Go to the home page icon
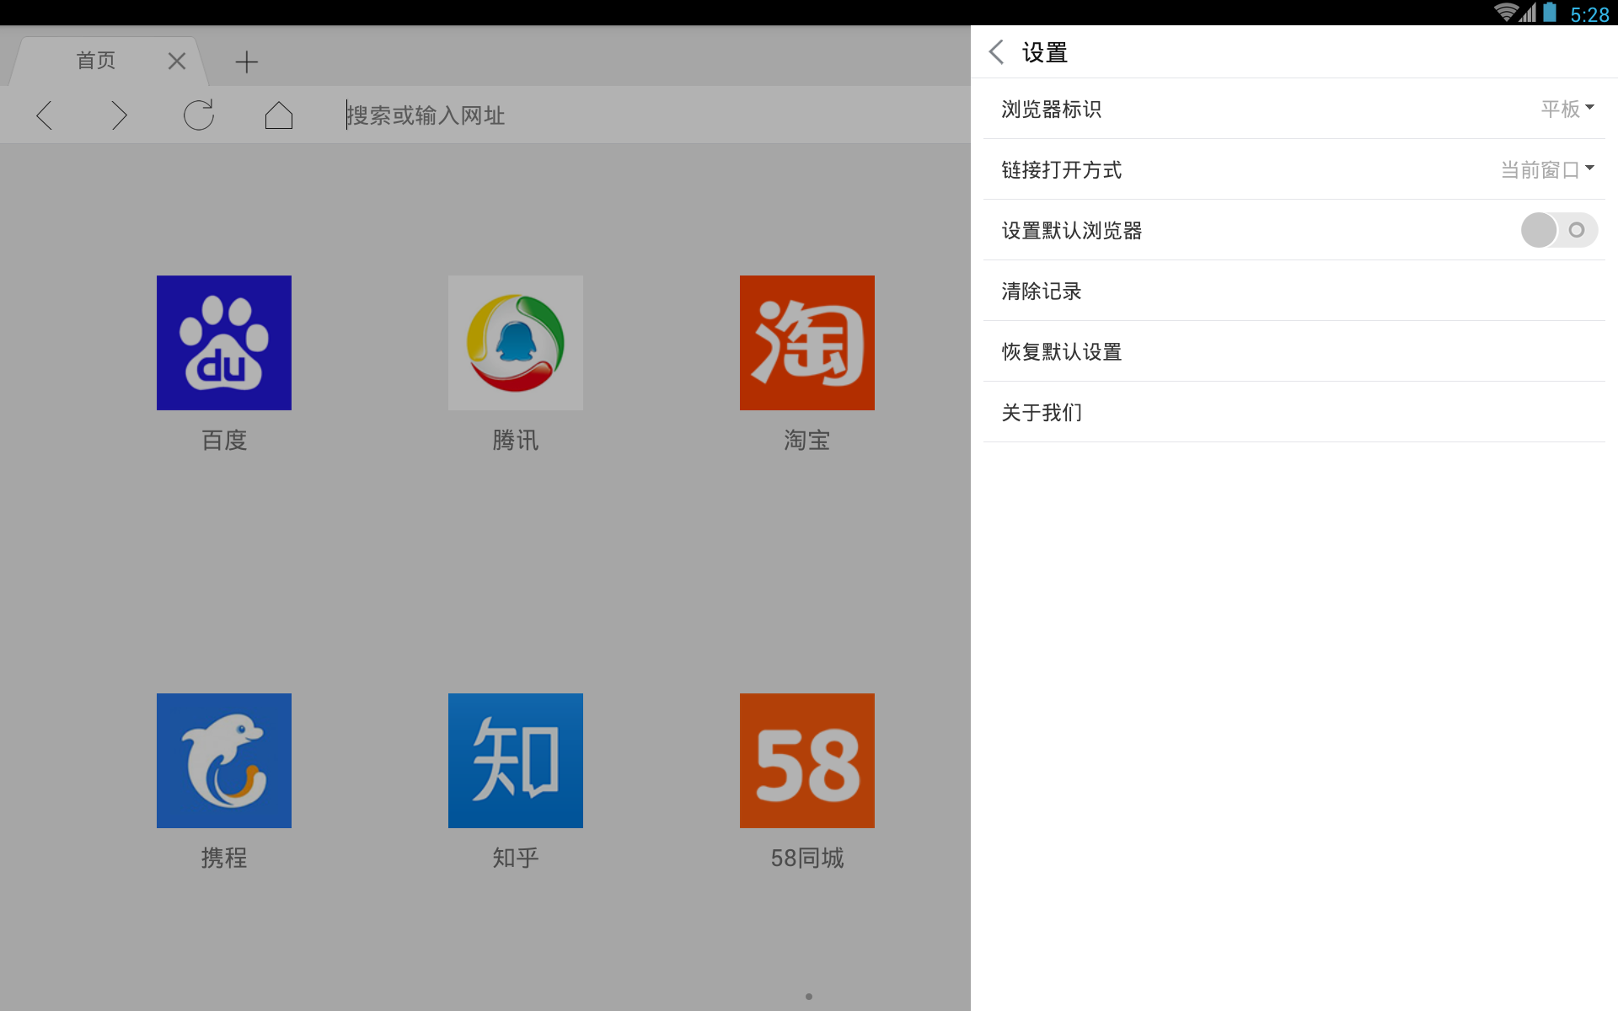 coord(278,115)
